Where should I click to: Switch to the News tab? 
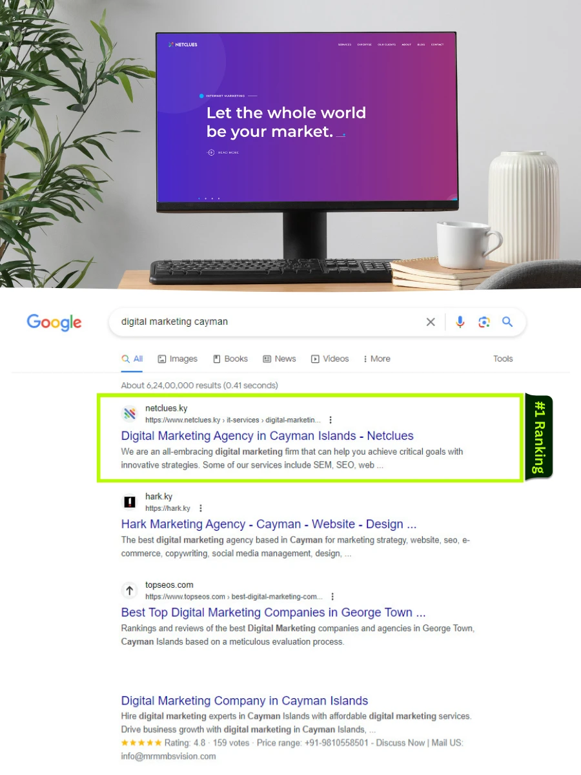279,359
